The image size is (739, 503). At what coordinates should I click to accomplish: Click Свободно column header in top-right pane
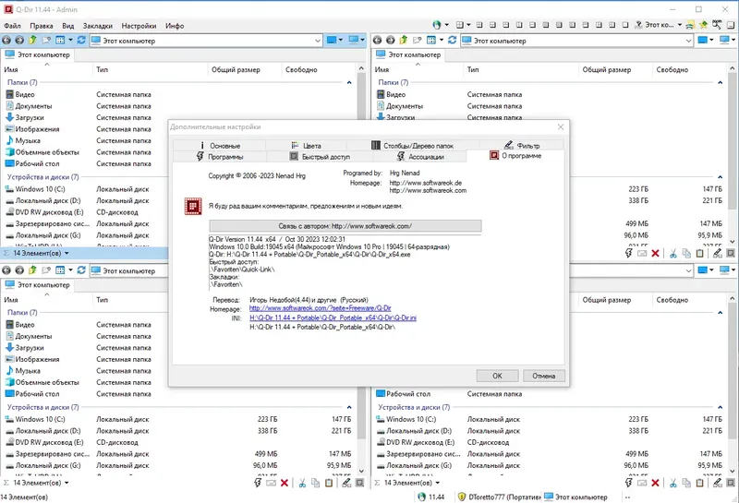coord(689,70)
